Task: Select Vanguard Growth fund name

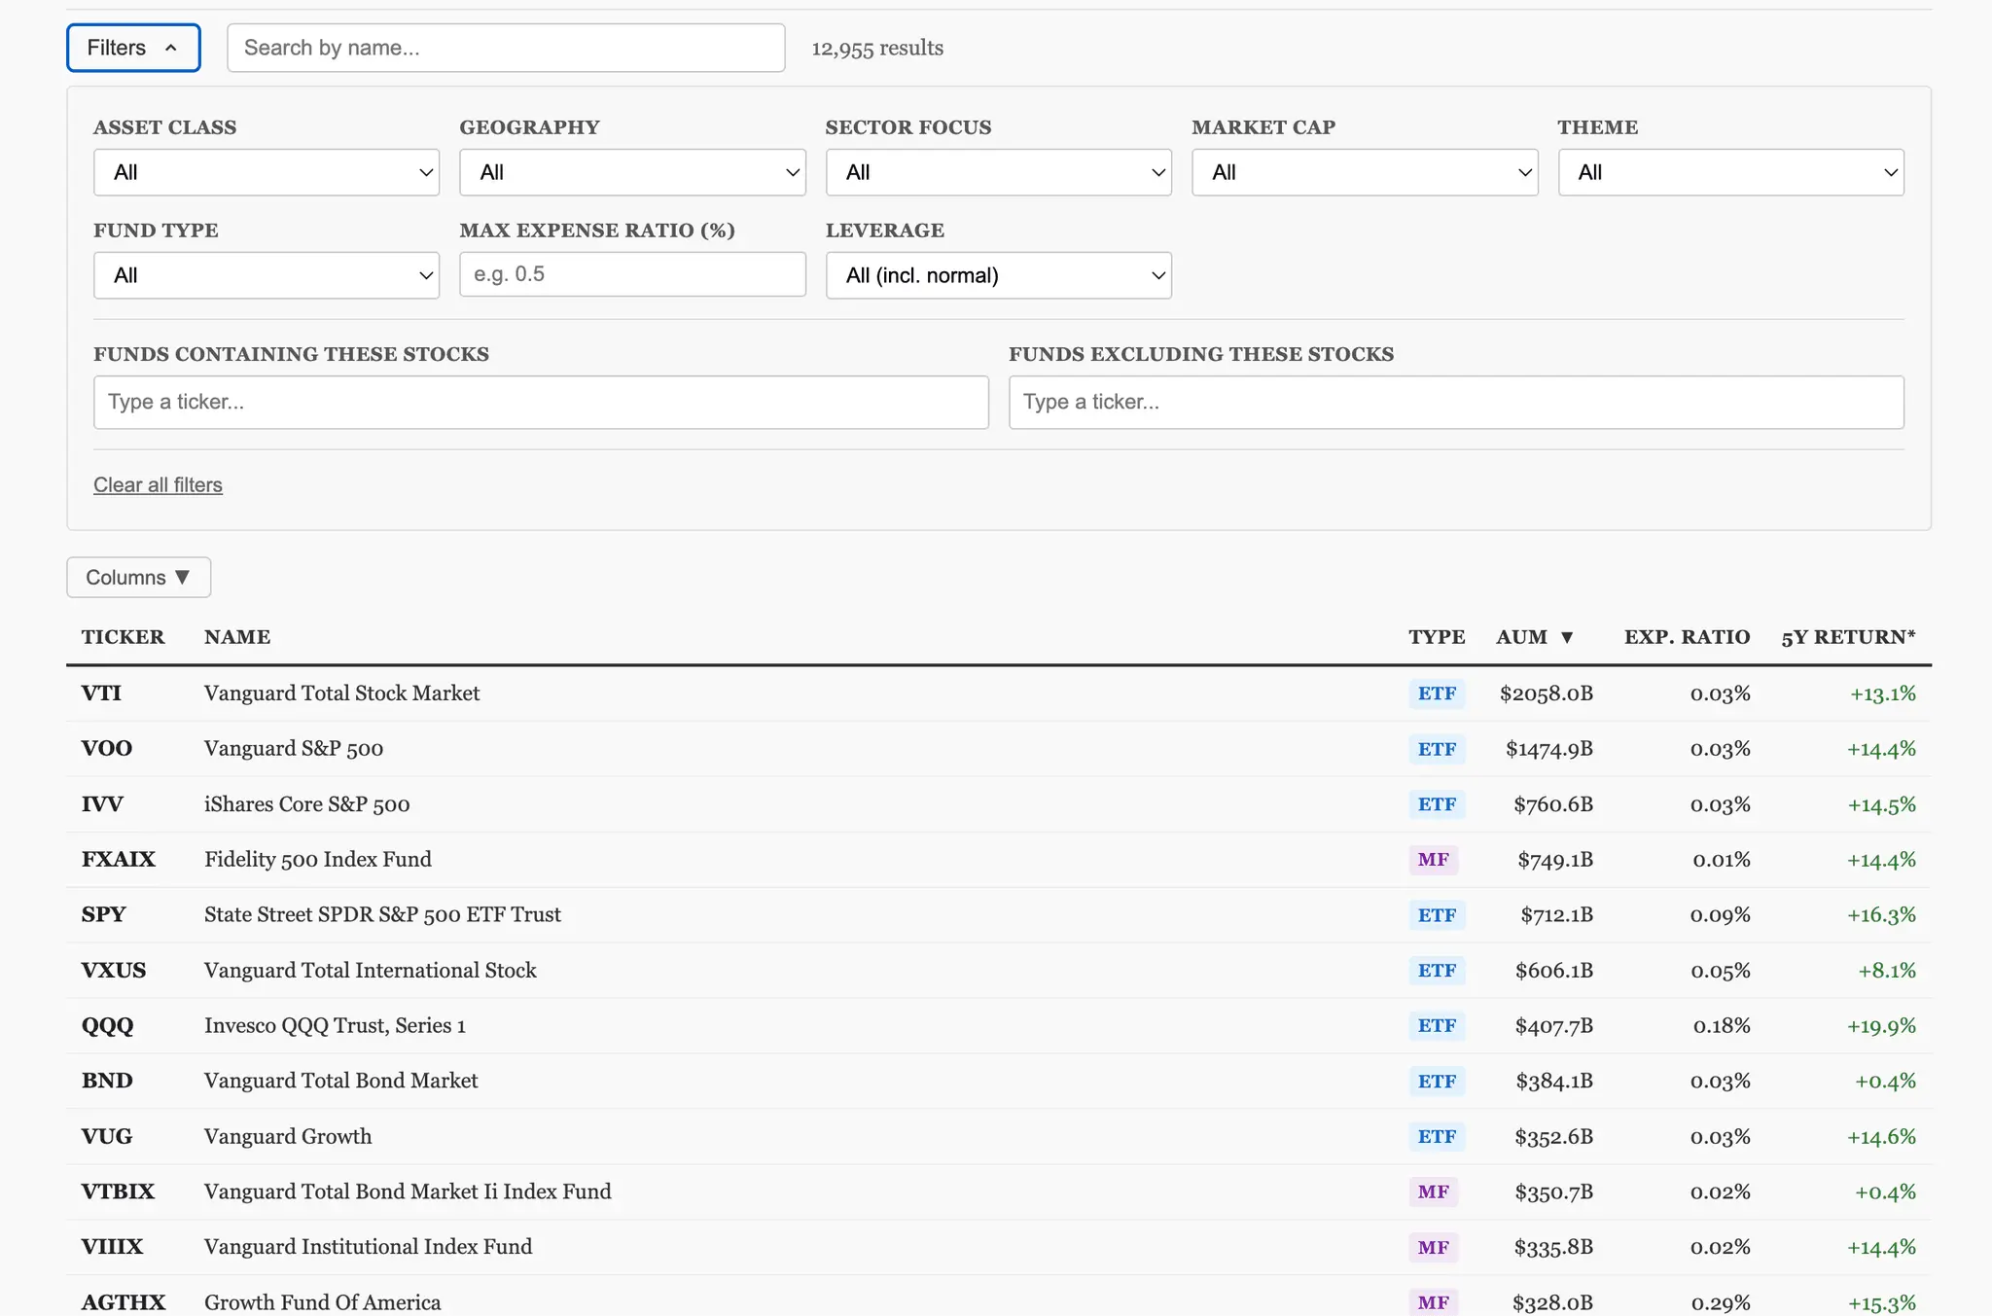Action: (288, 1137)
